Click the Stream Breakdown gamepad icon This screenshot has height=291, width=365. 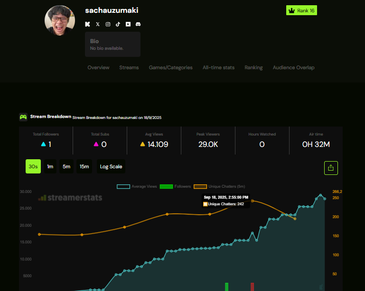[x=23, y=117]
